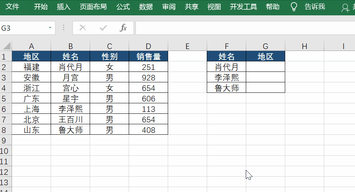Open the 审阅 tab
The width and height of the screenshot is (355, 192).
(168, 7)
